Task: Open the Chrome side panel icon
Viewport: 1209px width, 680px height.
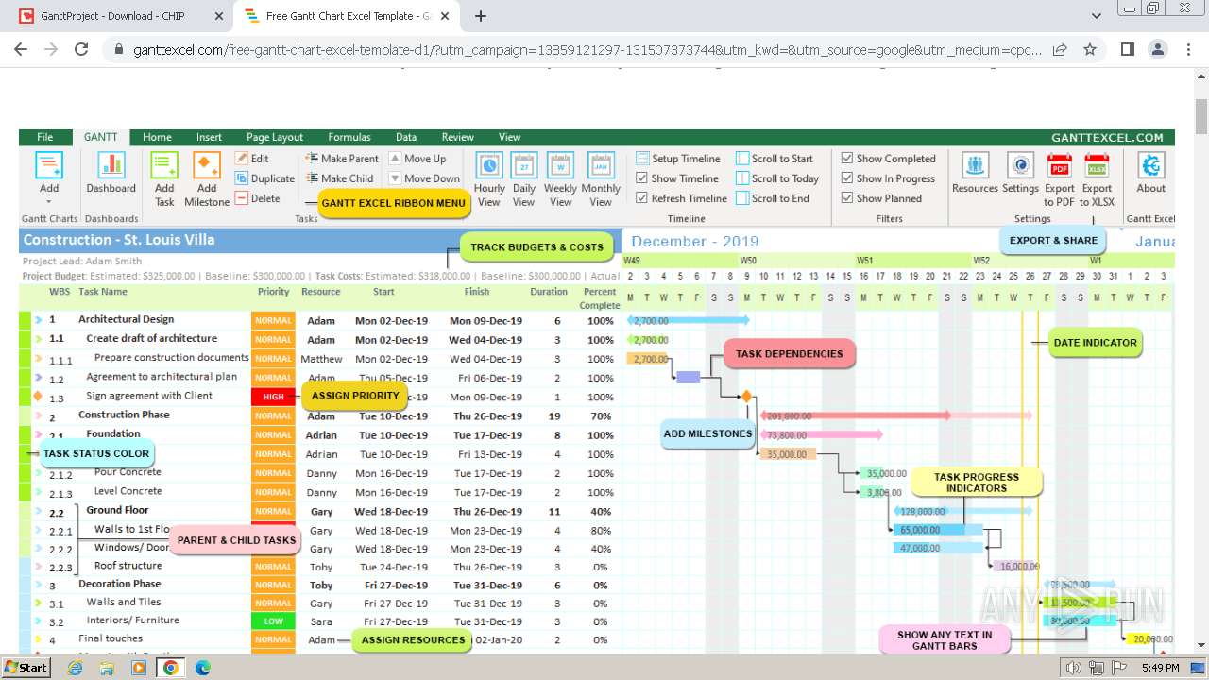Action: [1127, 49]
